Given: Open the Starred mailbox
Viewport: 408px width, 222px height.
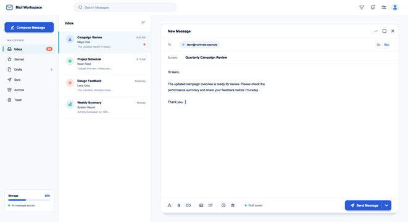Looking at the screenshot, I should click(x=29, y=59).
